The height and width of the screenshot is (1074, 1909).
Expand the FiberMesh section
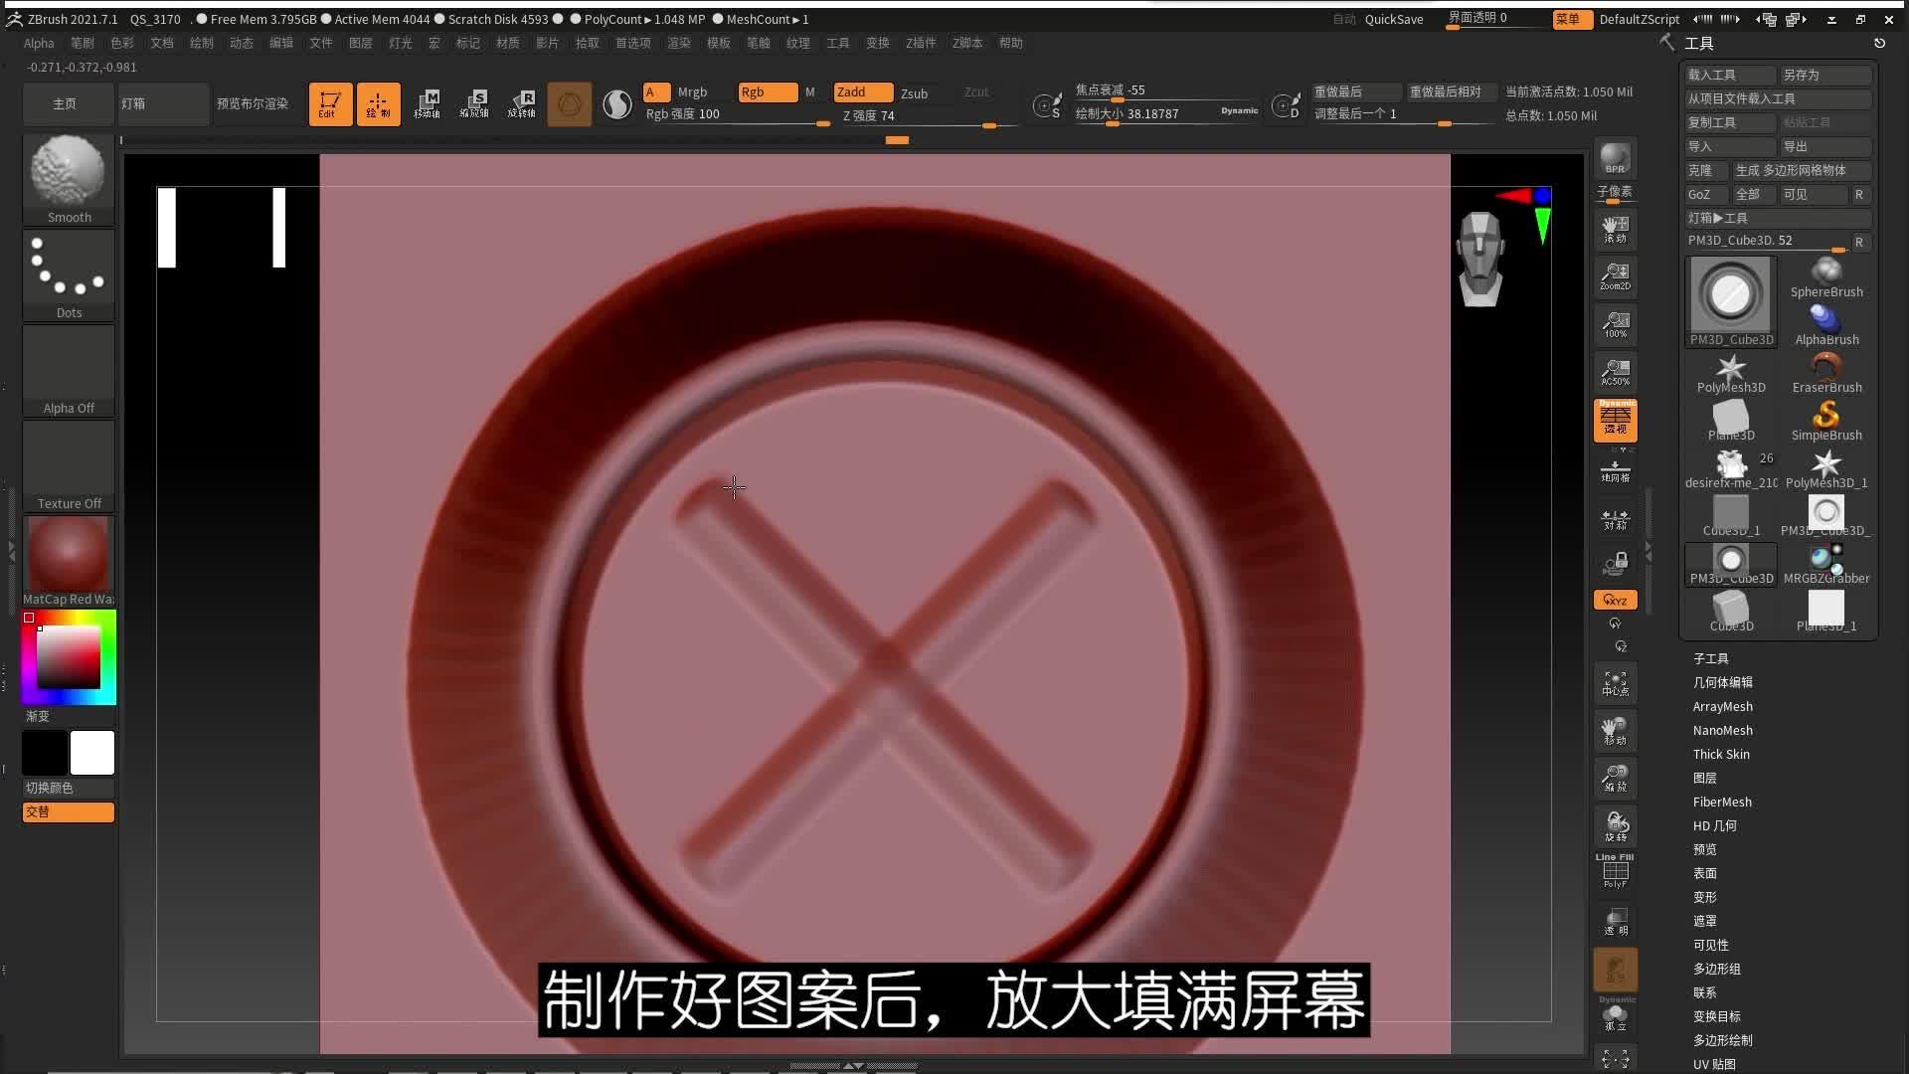point(1722,802)
